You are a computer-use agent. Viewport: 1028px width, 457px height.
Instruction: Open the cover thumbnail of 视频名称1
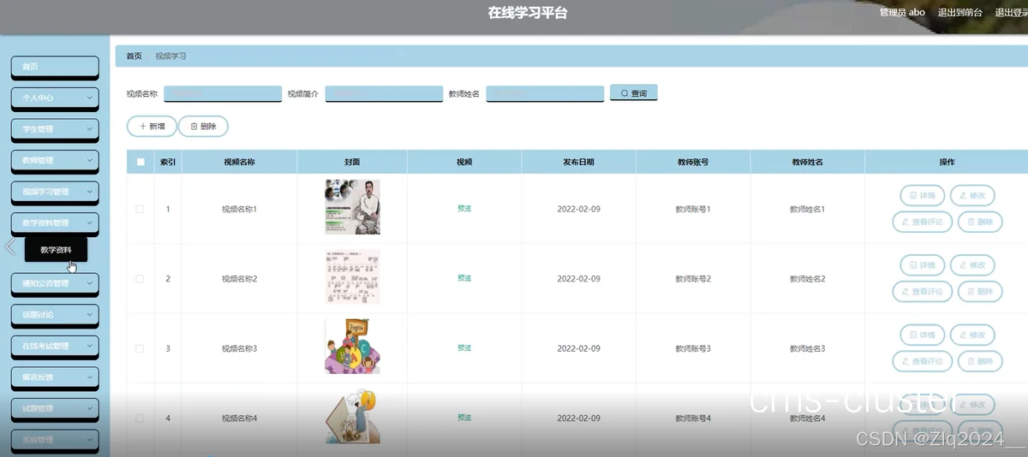pyautogui.click(x=352, y=206)
